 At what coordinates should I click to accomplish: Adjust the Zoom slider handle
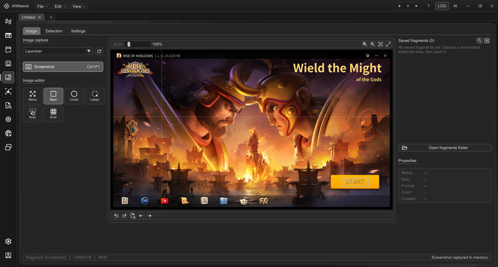pyautogui.click(x=129, y=44)
